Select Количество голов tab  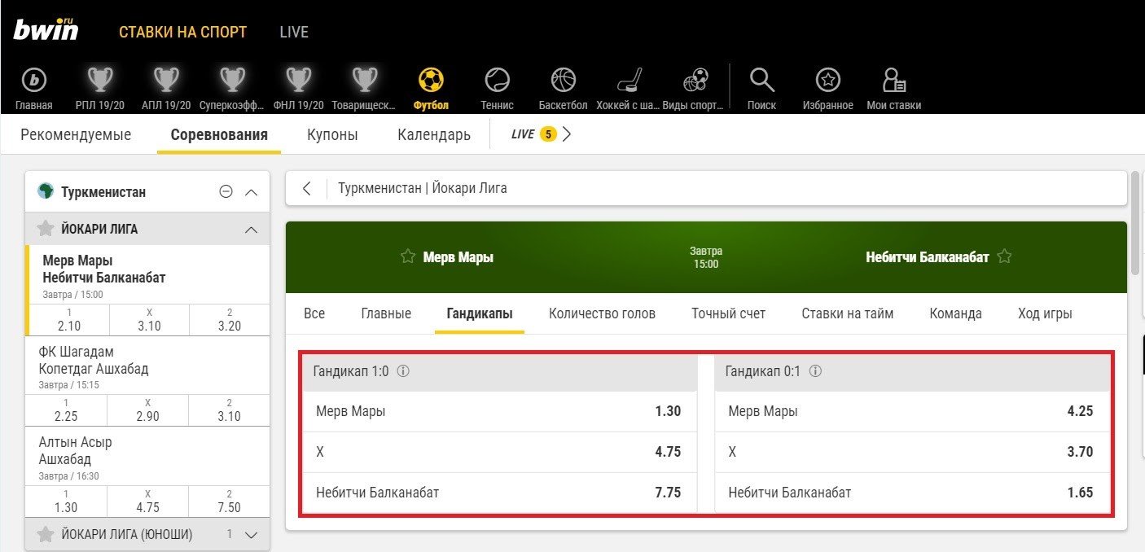602,313
